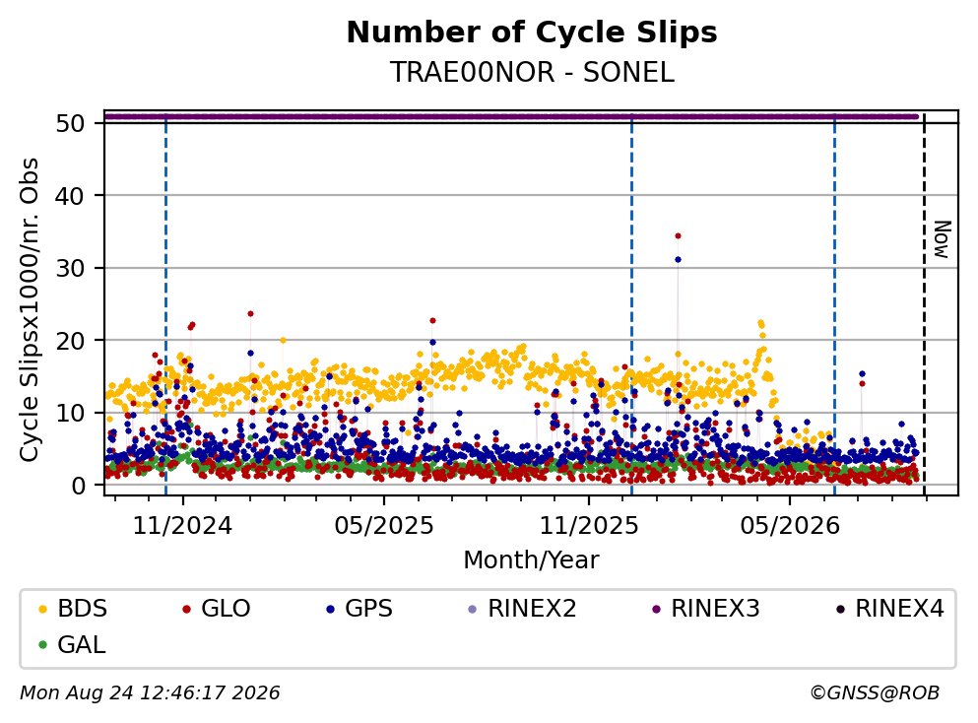Select the GAL legend label
Viewport: 978px width, 723px height.
82,645
